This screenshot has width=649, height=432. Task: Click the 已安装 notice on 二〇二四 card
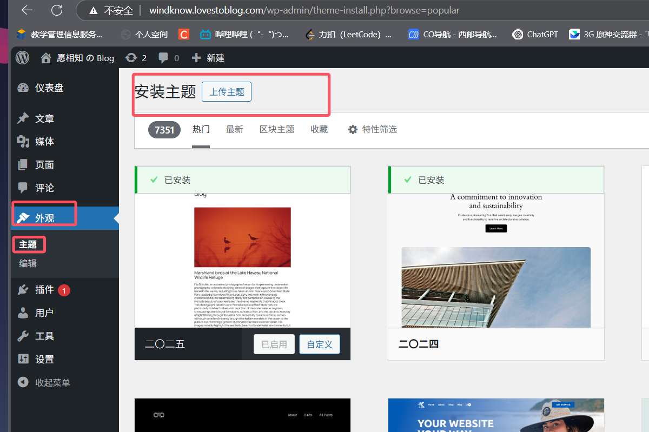tap(496, 180)
